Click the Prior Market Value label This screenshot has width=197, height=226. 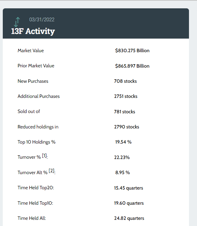point(36,66)
